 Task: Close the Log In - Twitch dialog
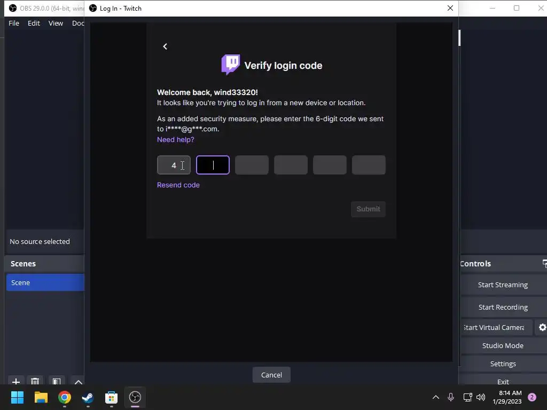pyautogui.click(x=450, y=8)
